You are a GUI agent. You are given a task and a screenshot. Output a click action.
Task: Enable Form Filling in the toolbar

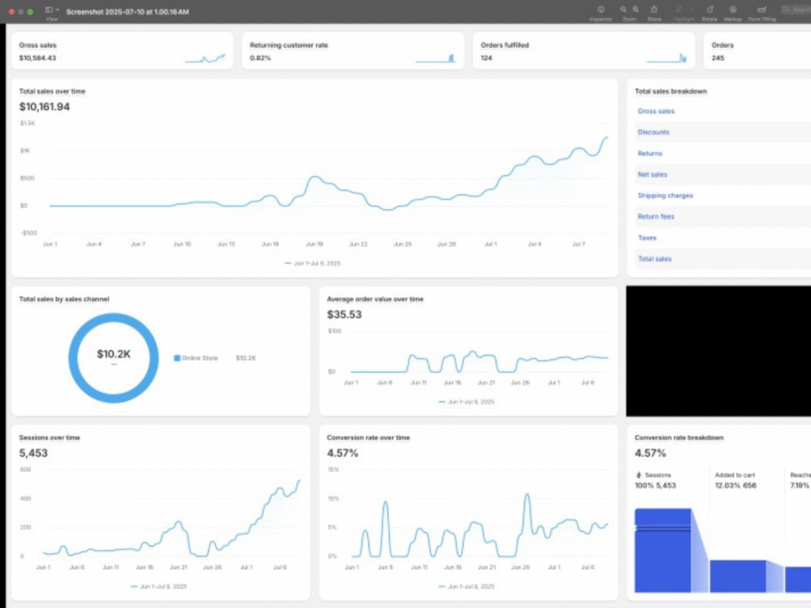click(762, 9)
